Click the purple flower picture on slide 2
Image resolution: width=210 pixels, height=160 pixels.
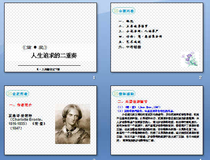[190, 59]
